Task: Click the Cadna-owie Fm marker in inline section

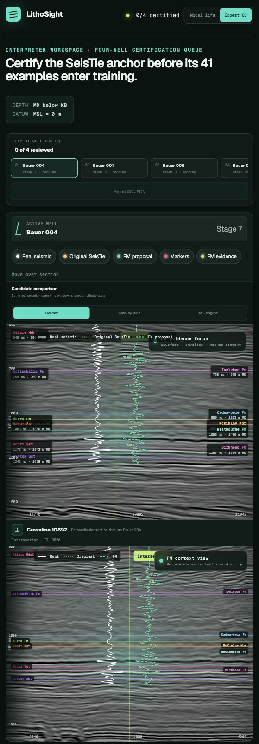Action: tap(227, 415)
